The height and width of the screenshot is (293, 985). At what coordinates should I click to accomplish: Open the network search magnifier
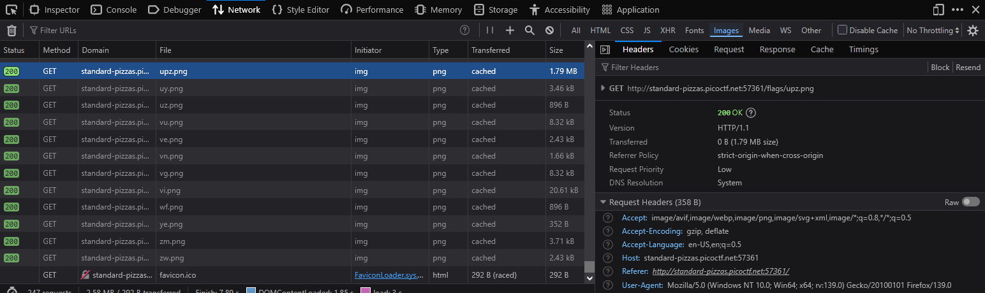530,31
